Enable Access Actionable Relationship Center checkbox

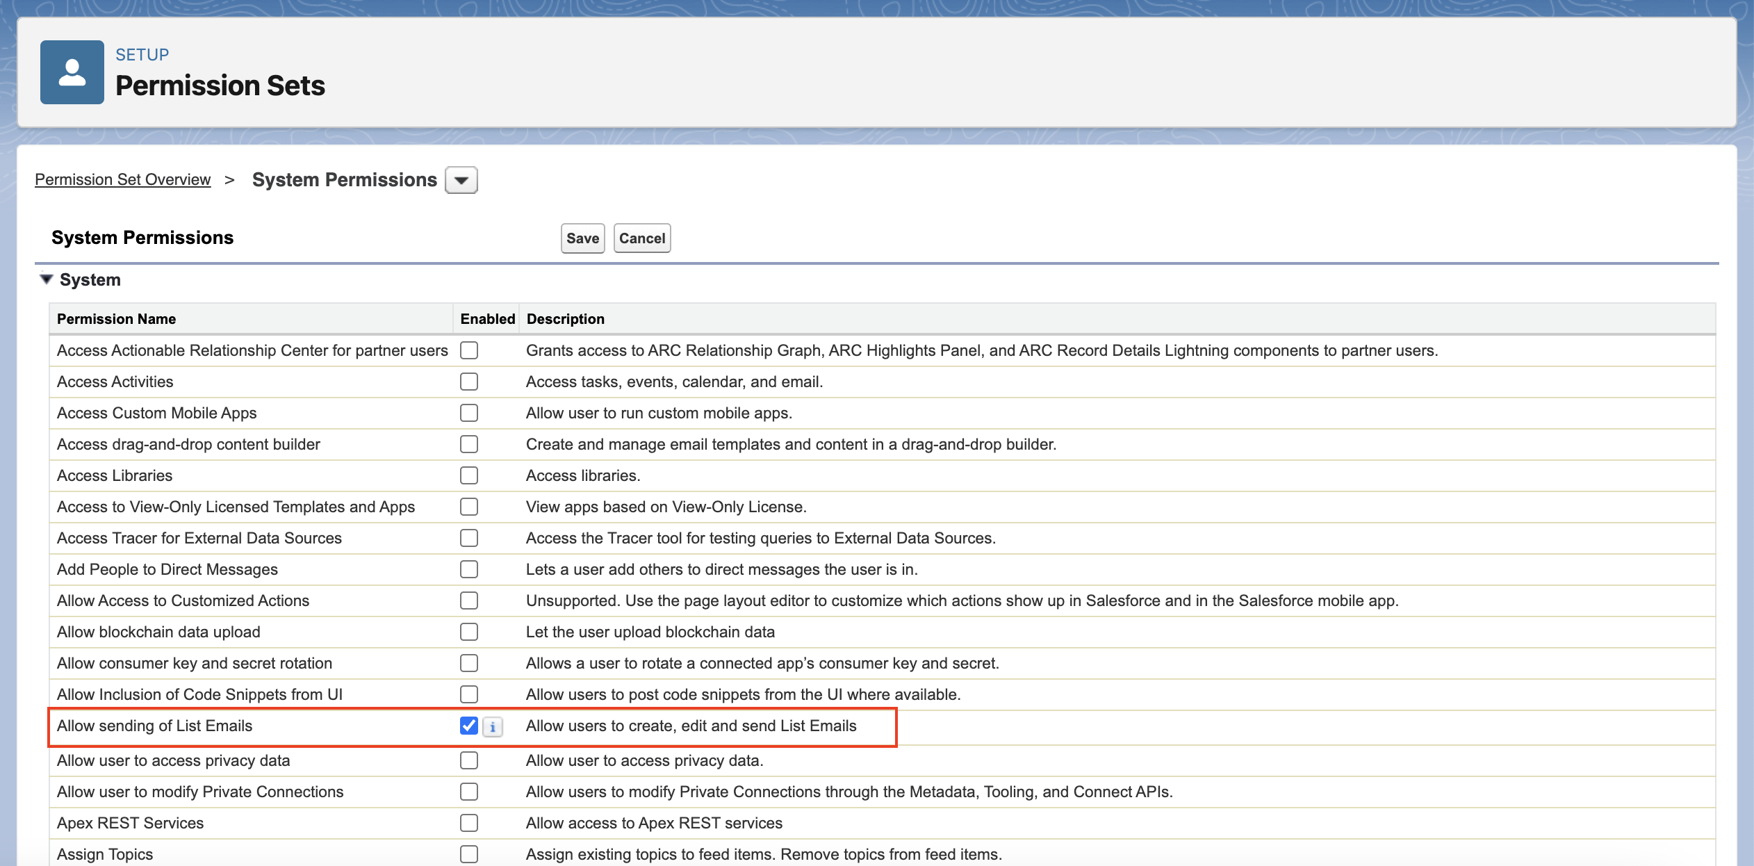(x=469, y=350)
